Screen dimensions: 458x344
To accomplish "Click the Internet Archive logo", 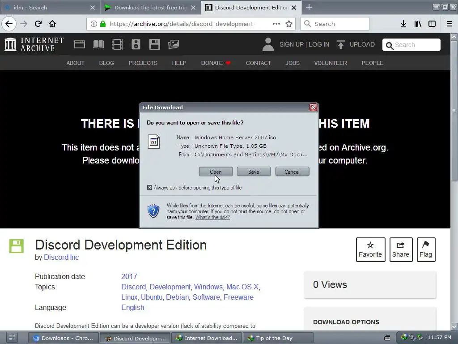I will tap(34, 44).
